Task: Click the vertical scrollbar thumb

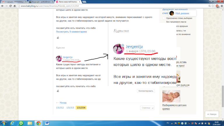Action: [x=223, y=96]
